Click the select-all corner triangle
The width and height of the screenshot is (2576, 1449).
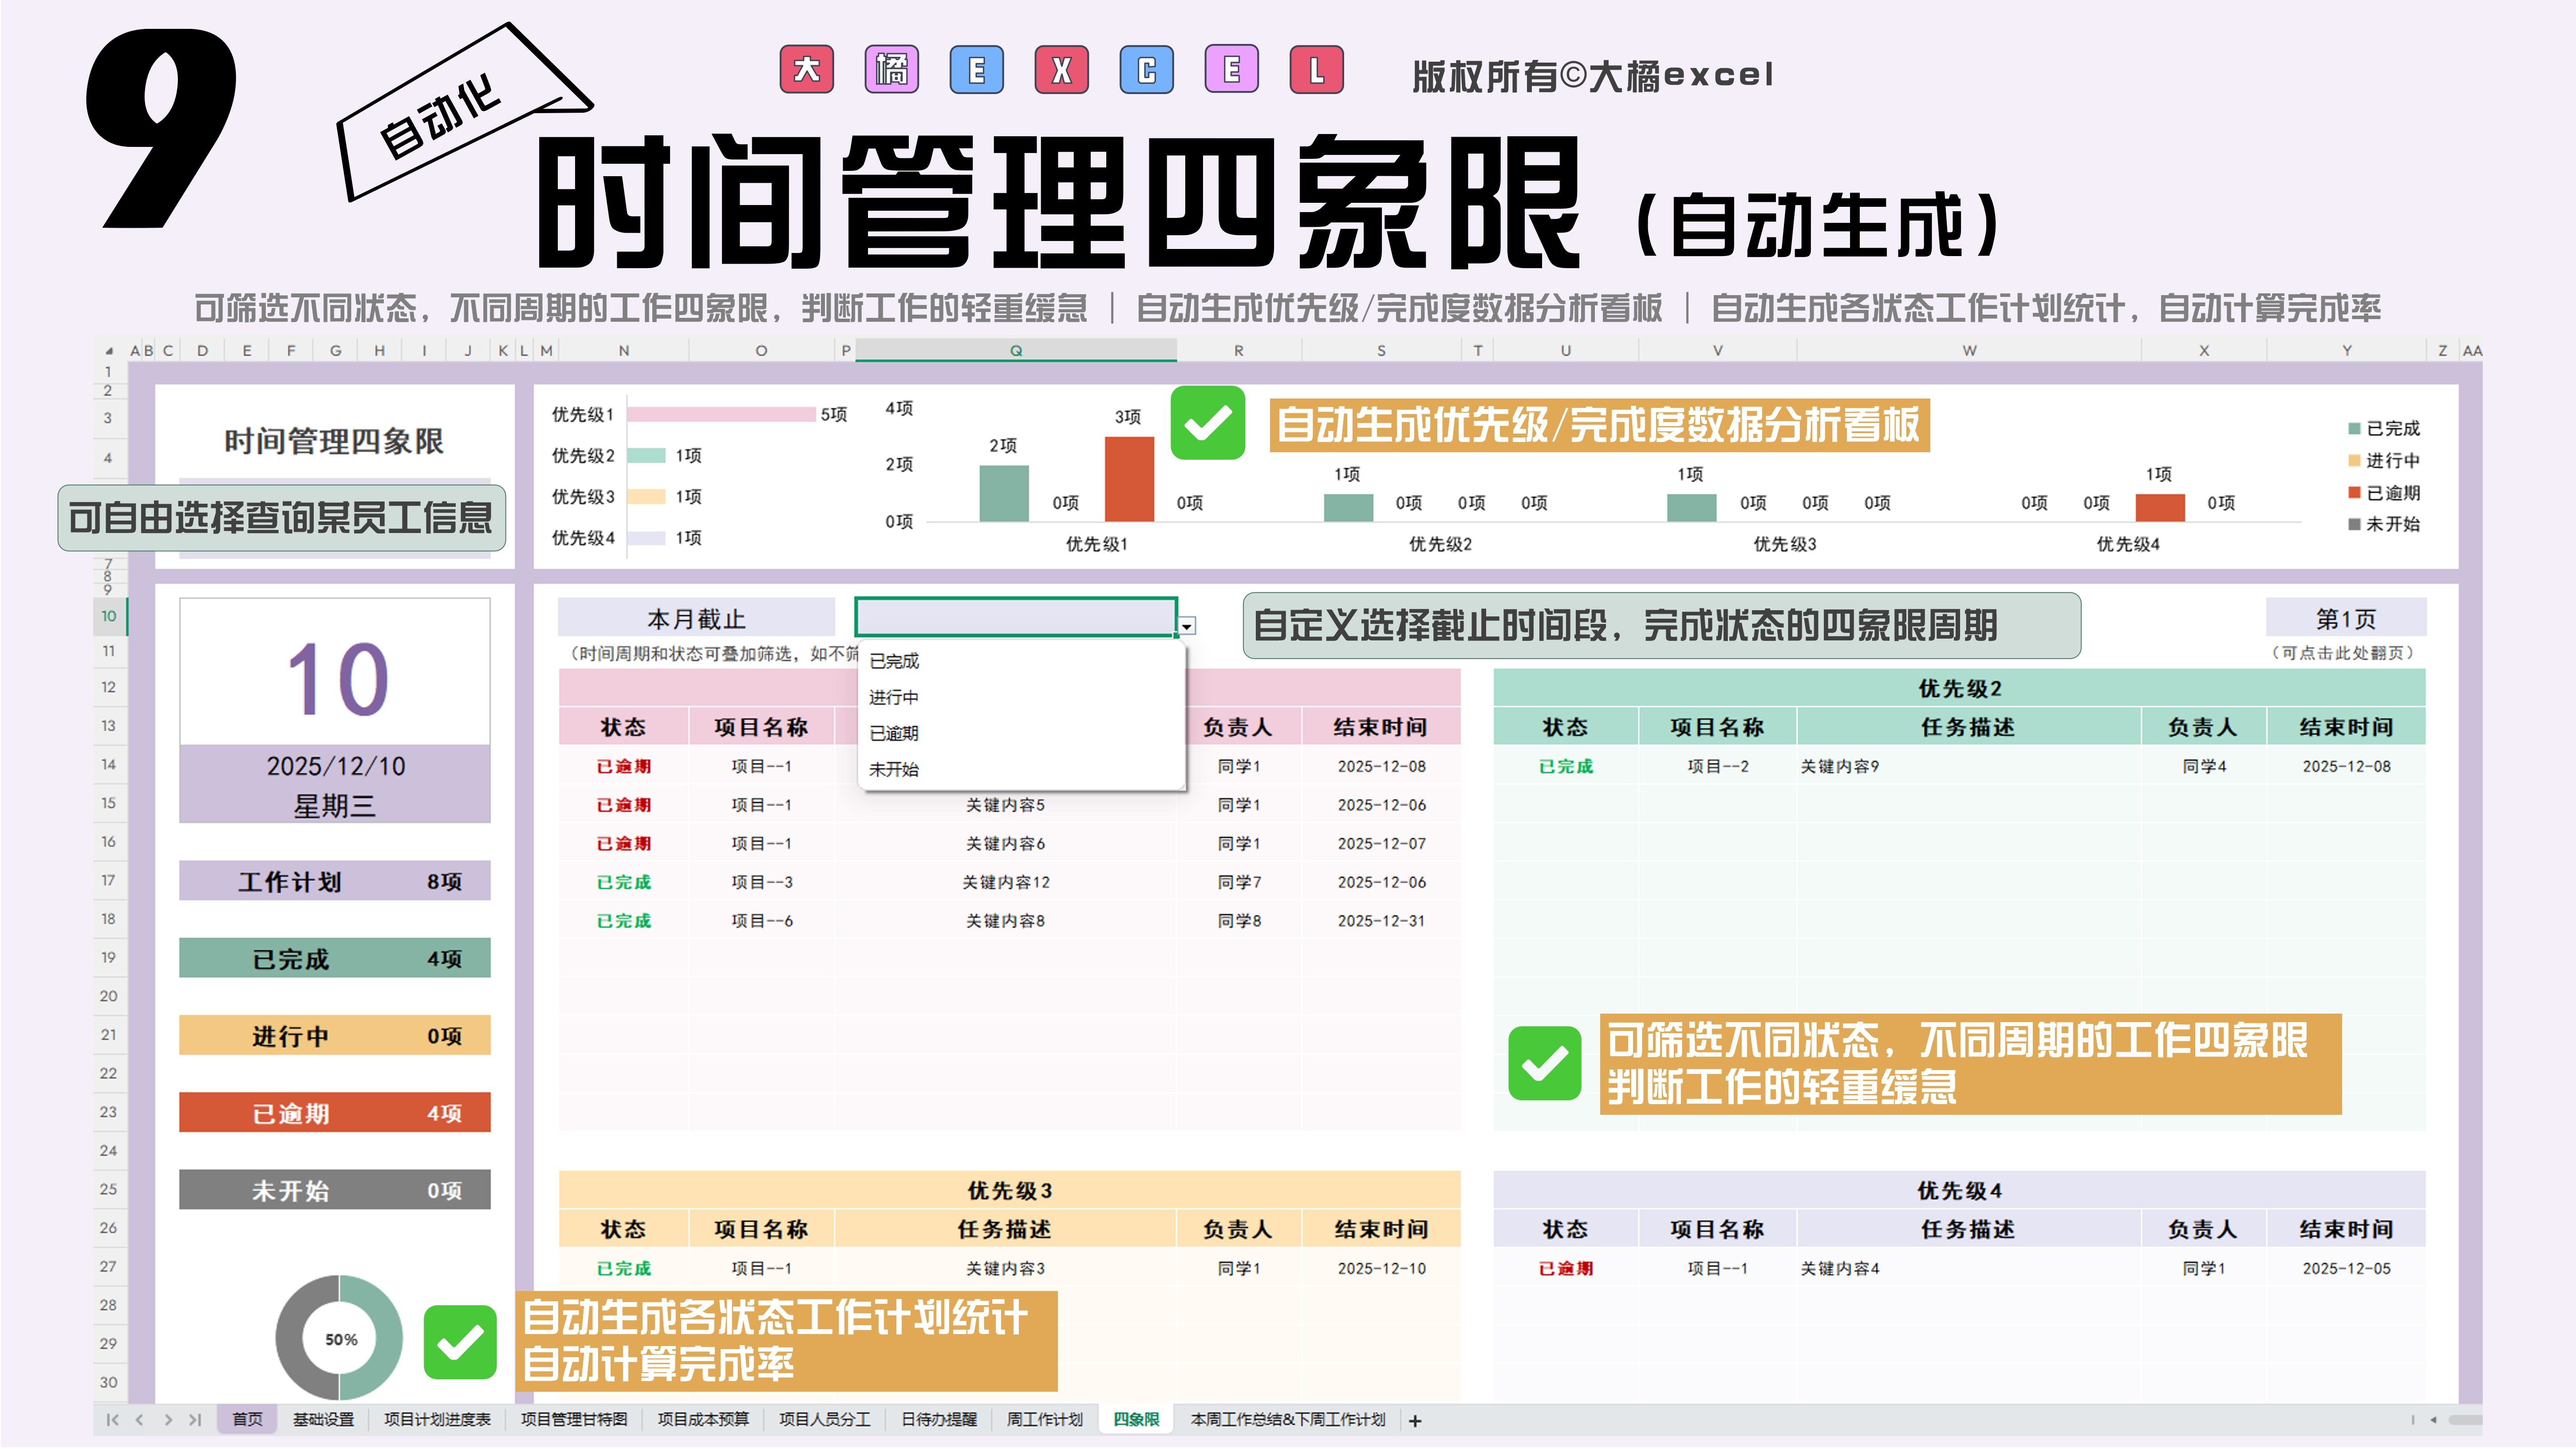coord(109,352)
